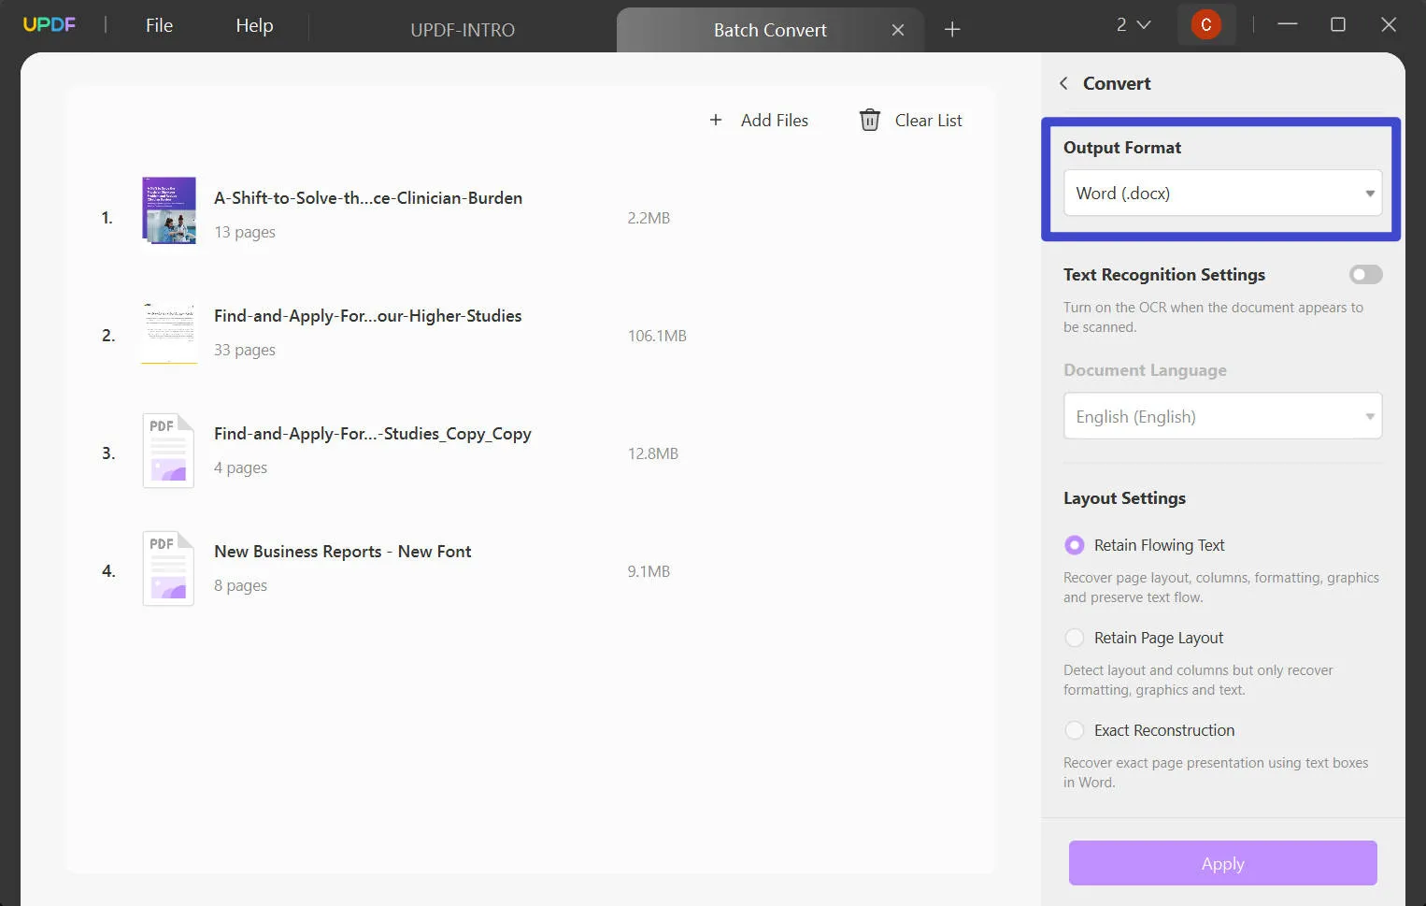1426x906 pixels.
Task: Expand the open windows count dropdown
Action: click(1133, 25)
